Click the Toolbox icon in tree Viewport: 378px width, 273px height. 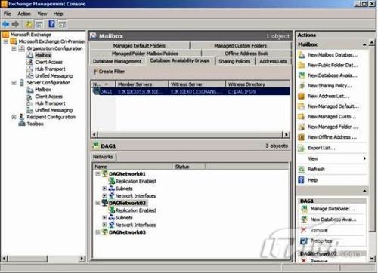click(22, 124)
